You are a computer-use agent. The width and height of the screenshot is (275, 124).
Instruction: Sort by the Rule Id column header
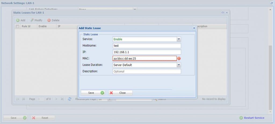point(26,26)
